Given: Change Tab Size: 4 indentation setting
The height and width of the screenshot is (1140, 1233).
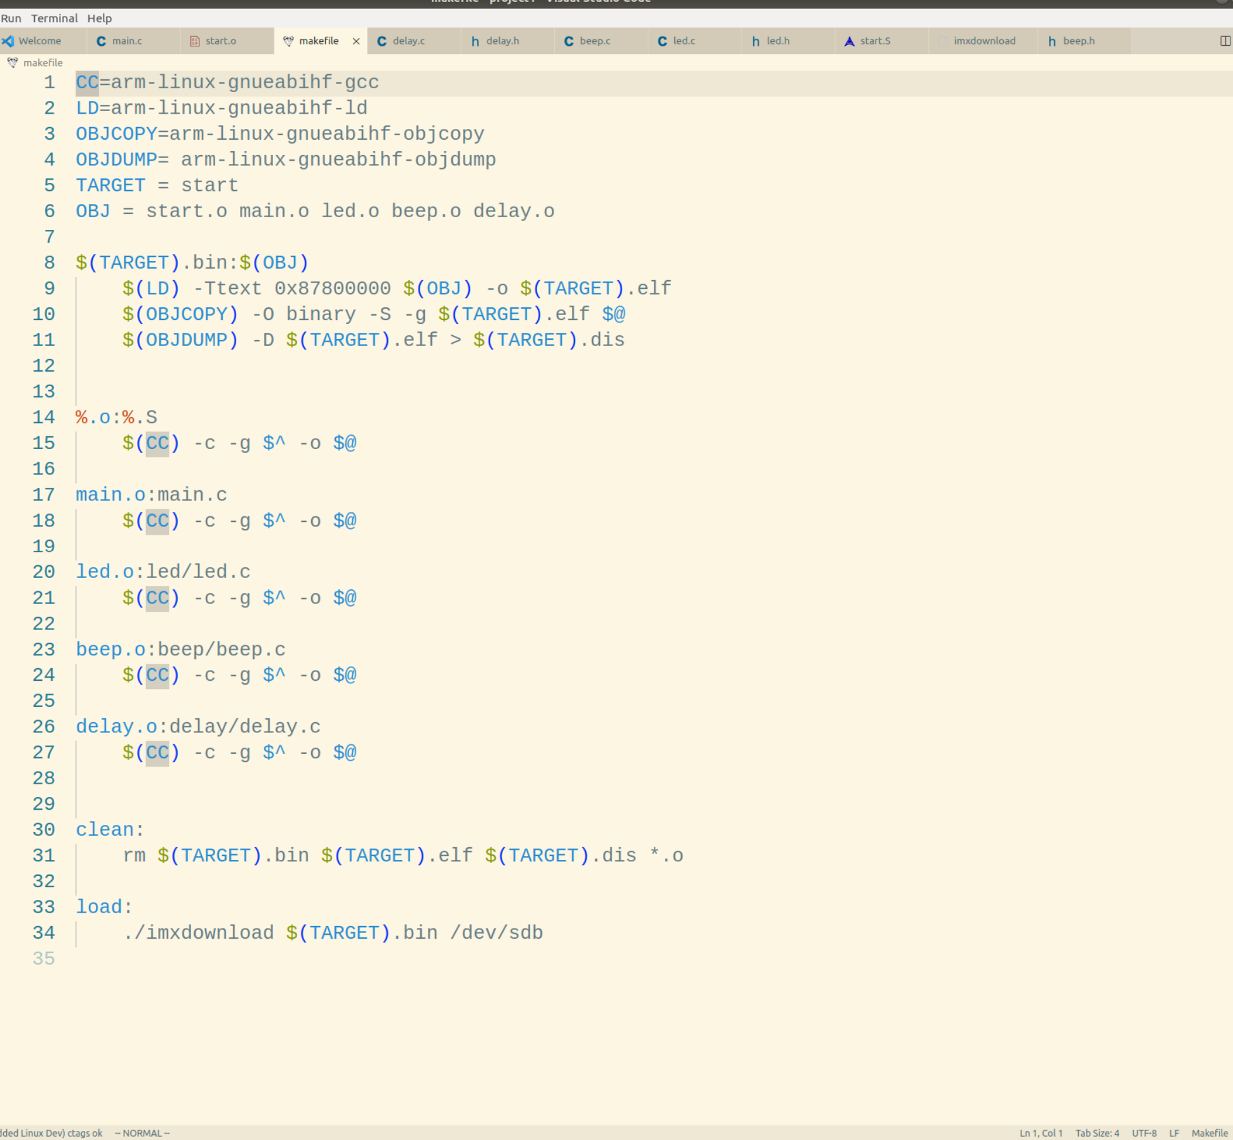Looking at the screenshot, I should click(x=1096, y=1133).
